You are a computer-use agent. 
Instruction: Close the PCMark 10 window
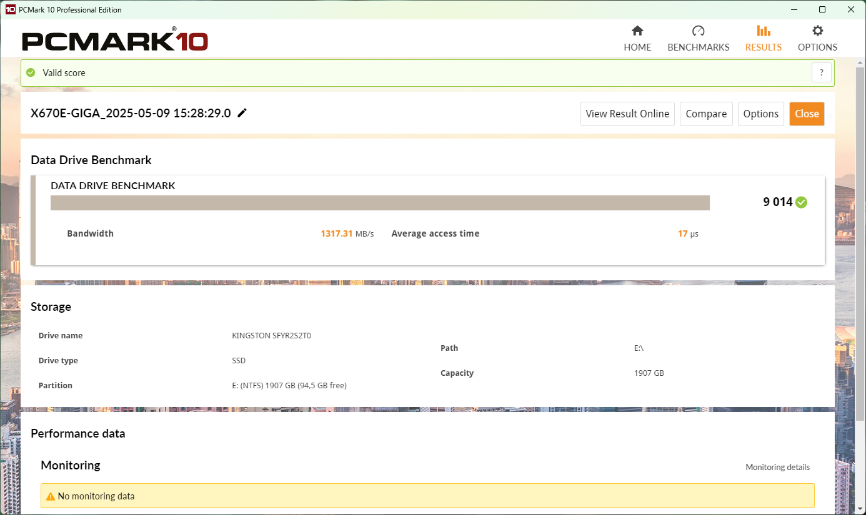851,9
